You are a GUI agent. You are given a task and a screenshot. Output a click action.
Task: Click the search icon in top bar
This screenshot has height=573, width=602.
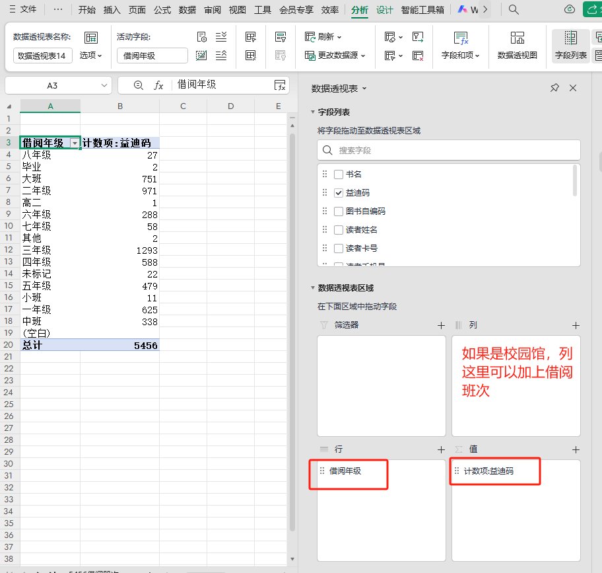coord(514,10)
